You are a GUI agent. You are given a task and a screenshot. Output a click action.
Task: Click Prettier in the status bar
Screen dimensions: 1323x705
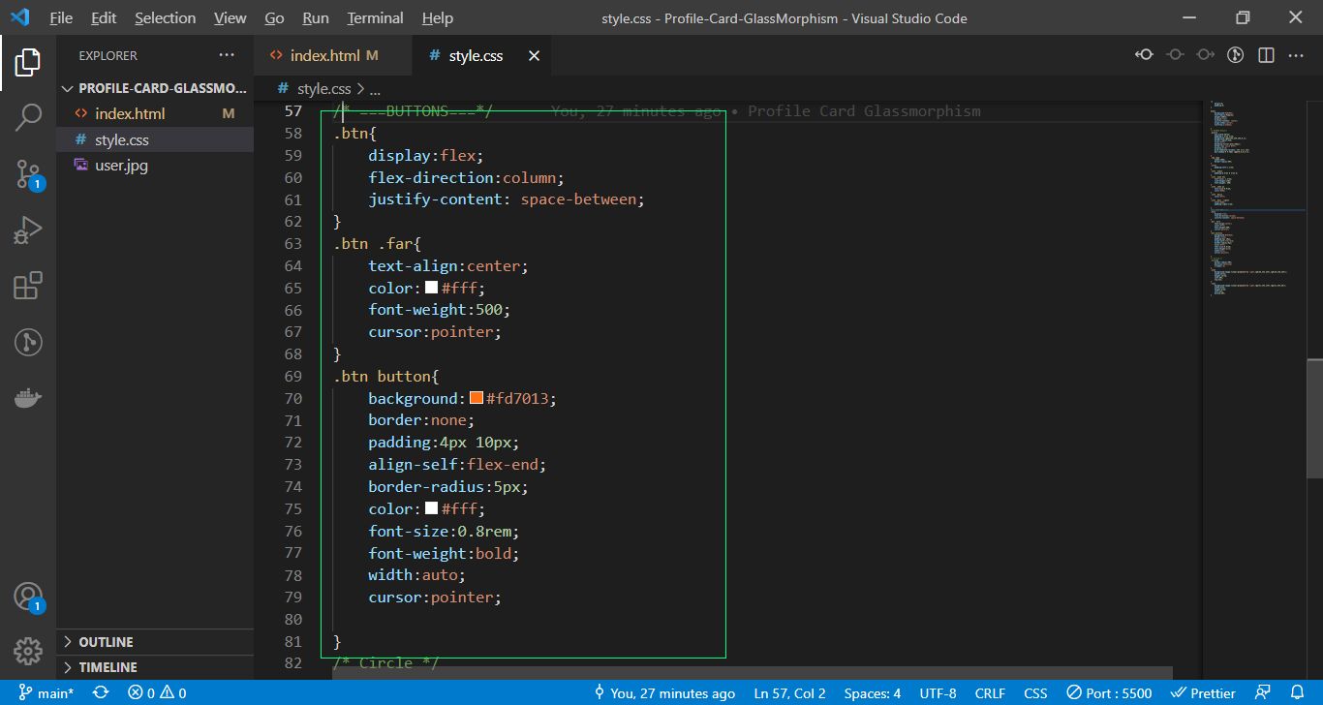1203,692
